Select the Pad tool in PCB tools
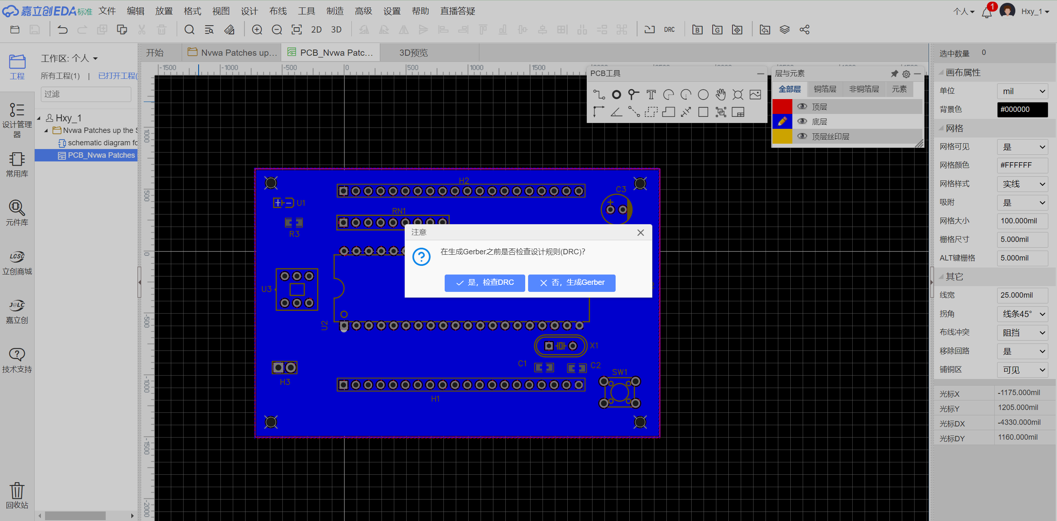Viewport: 1057px width, 521px height. pos(616,95)
